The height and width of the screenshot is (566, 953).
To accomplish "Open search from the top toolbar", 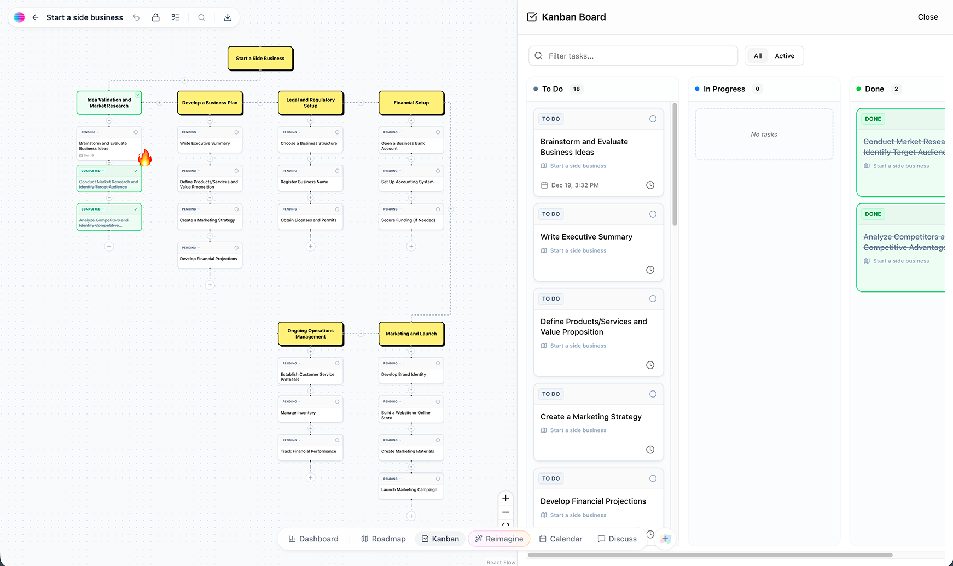I will coord(201,17).
